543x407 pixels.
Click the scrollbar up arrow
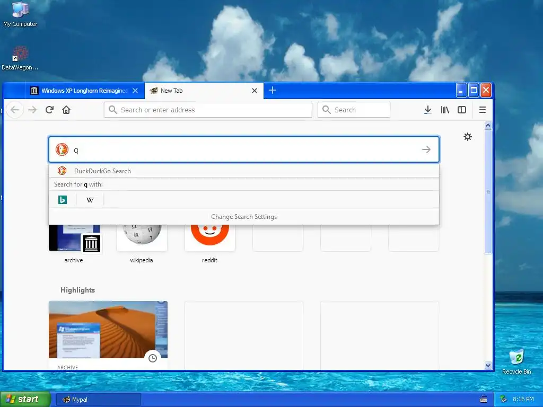tap(488, 125)
